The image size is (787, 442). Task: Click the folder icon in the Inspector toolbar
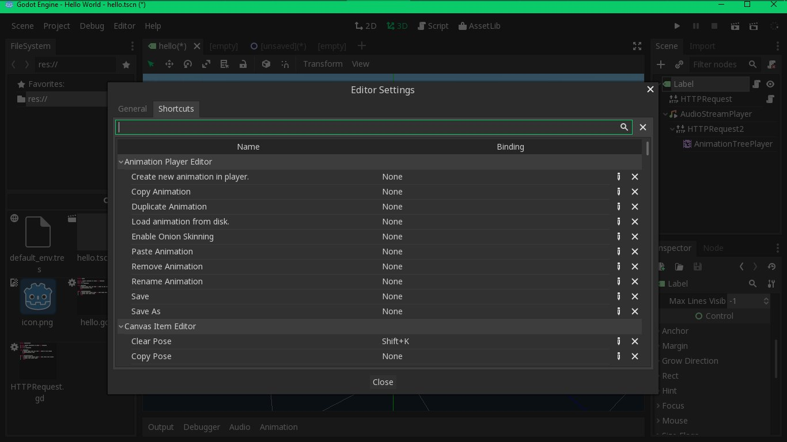[679, 266]
